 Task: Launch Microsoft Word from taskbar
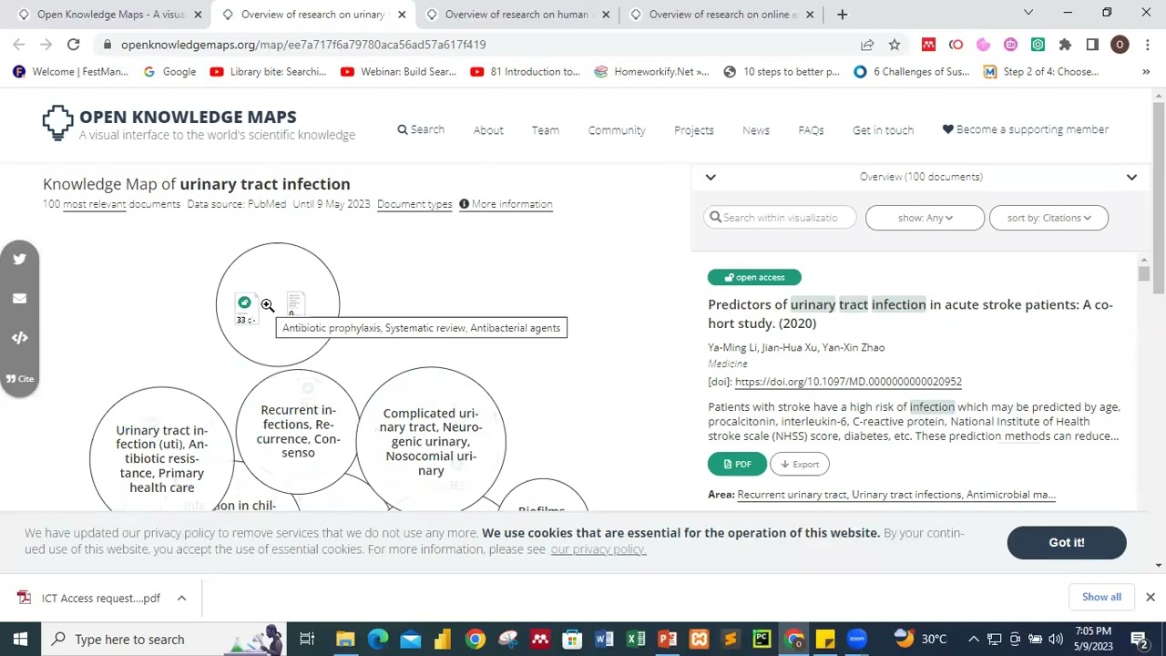(604, 639)
